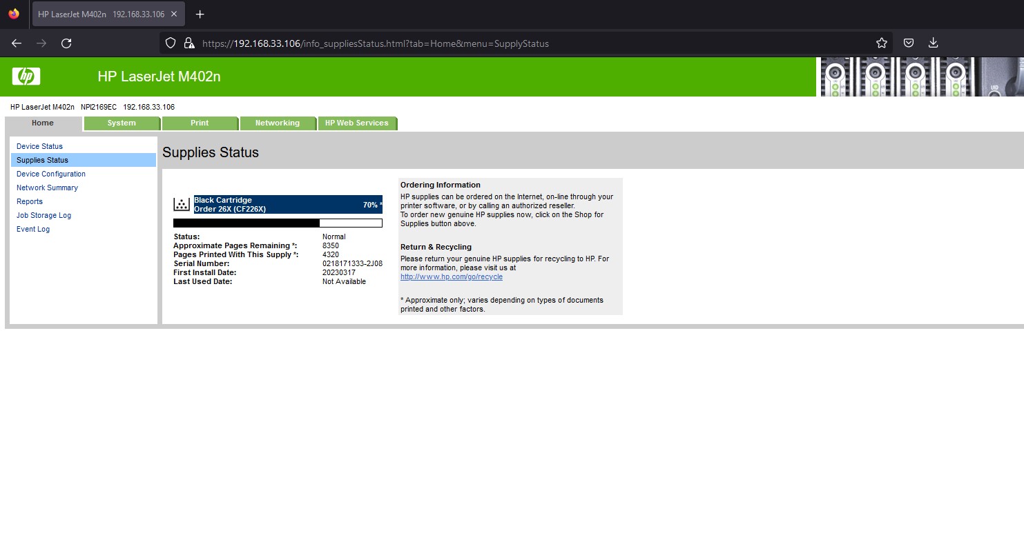Bookmark this page with star icon
1024x535 pixels.
(881, 43)
